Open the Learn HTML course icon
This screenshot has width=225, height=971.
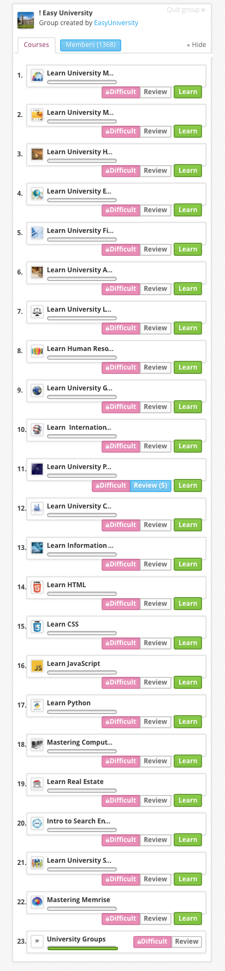click(37, 587)
